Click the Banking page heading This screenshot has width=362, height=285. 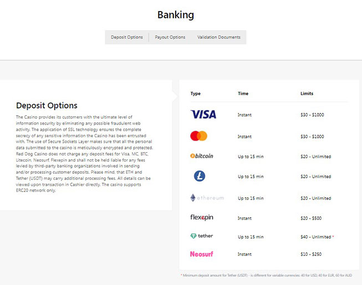[176, 15]
